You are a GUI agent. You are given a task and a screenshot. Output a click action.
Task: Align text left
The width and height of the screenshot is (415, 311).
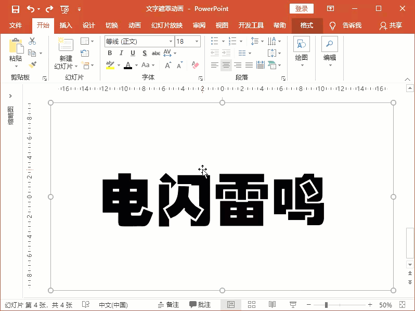(215, 65)
